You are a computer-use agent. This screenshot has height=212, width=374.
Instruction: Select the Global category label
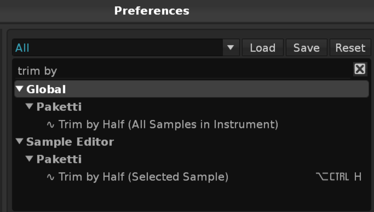[x=46, y=89]
